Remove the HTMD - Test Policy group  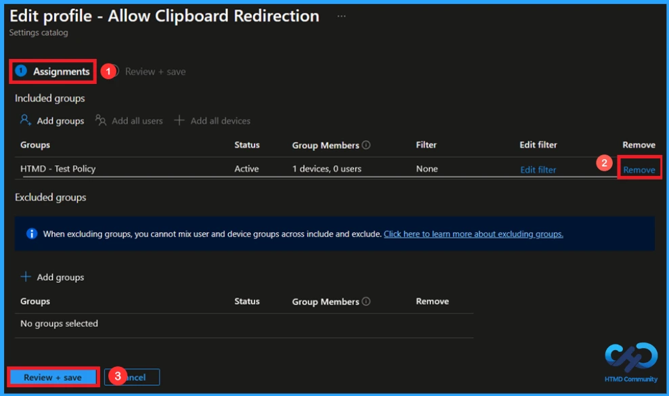pos(639,170)
